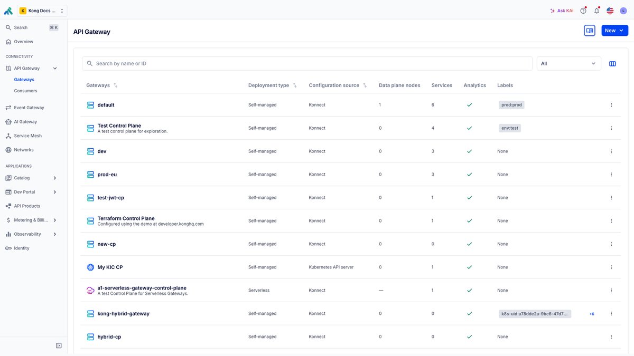Select Consumers under API Gateway
The height and width of the screenshot is (356, 634).
[x=25, y=91]
